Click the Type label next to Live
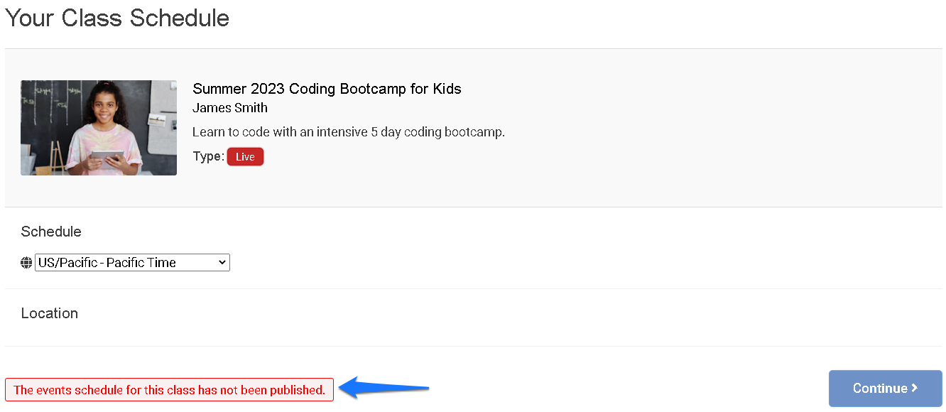This screenshot has width=946, height=412. [208, 156]
